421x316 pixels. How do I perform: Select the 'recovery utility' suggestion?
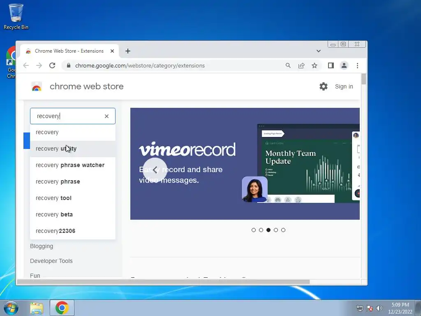(73, 149)
